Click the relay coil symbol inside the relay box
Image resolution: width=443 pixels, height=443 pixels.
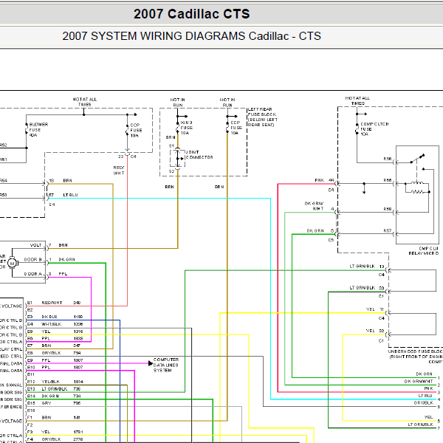tap(417, 183)
